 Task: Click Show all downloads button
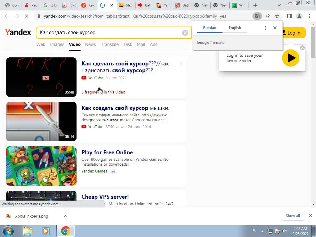click(x=293, y=216)
